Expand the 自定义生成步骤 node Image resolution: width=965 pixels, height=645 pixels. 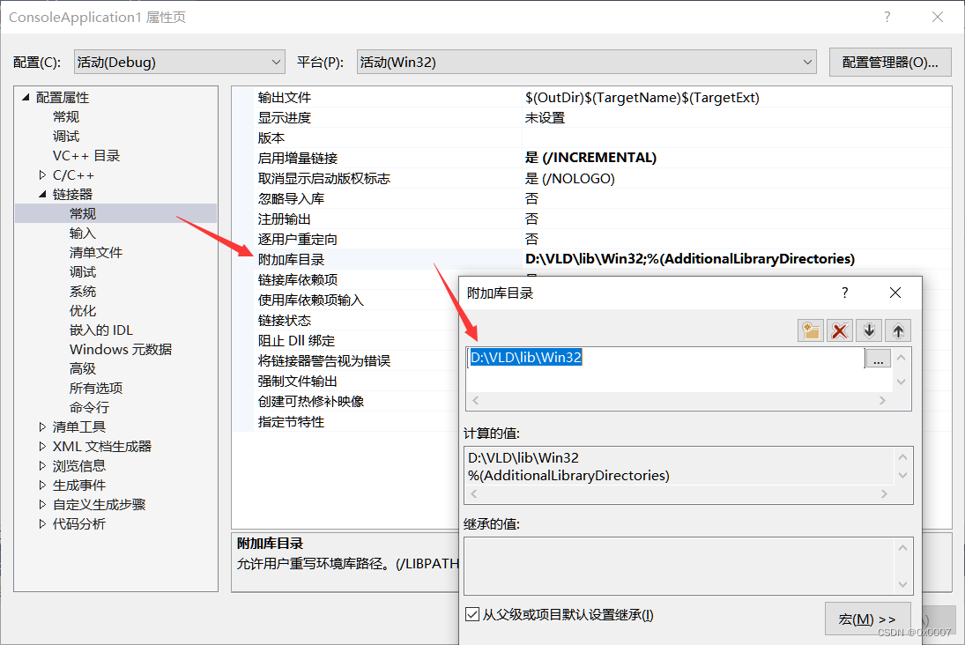pos(41,504)
